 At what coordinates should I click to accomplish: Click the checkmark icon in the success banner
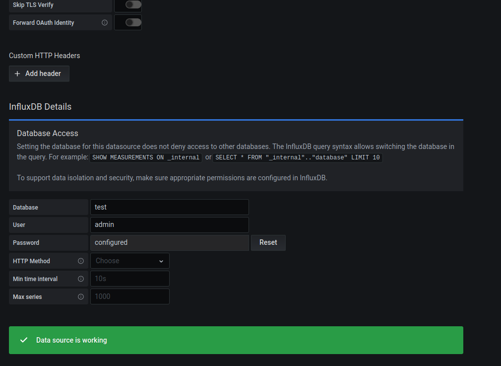23,340
